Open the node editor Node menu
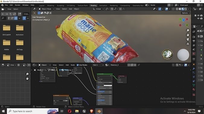Viewport: 204px width, 114px height. (x=73, y=65)
